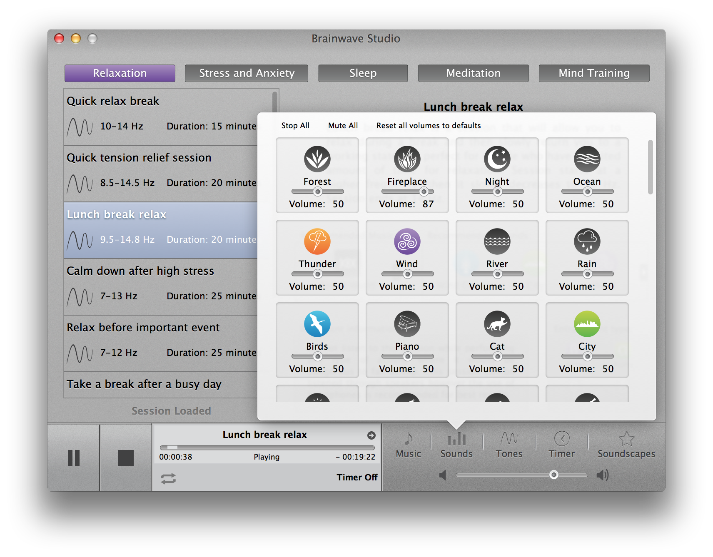Pause the playing session

click(x=74, y=458)
